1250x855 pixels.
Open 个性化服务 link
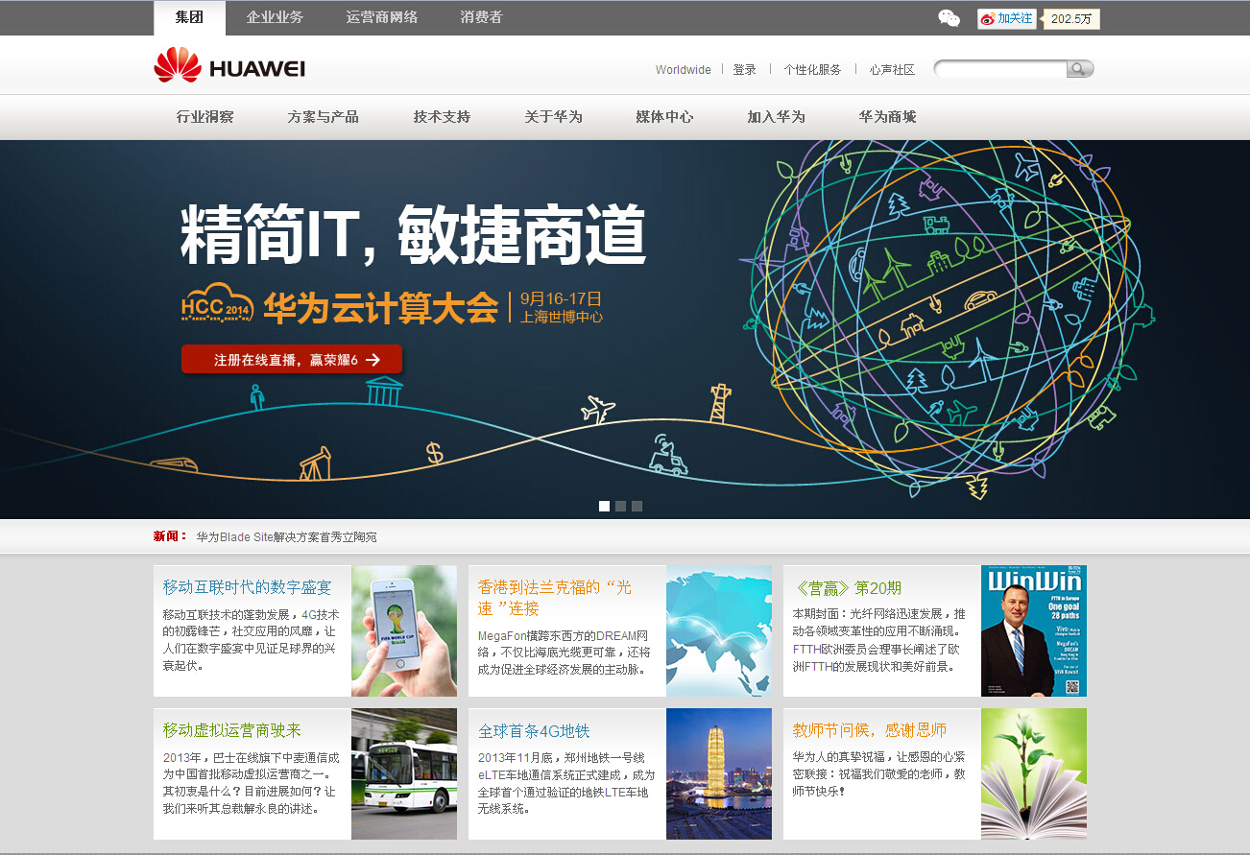pyautogui.click(x=812, y=70)
